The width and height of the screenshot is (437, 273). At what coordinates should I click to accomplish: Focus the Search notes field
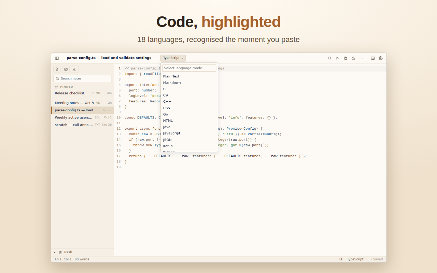(x=82, y=78)
